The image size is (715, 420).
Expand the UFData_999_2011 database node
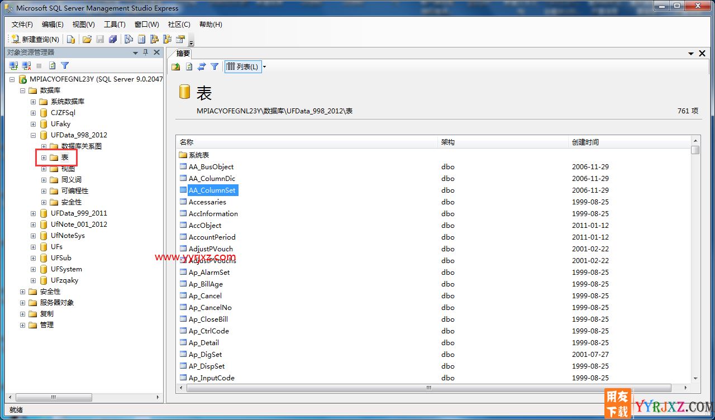tap(34, 213)
